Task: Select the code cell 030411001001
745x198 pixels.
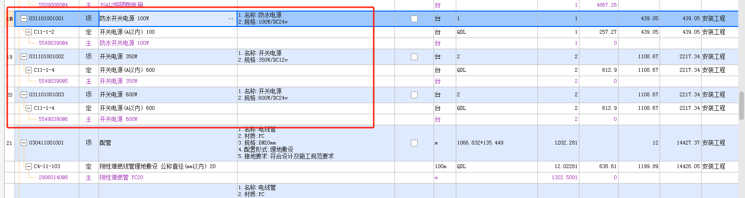Action: [46, 143]
